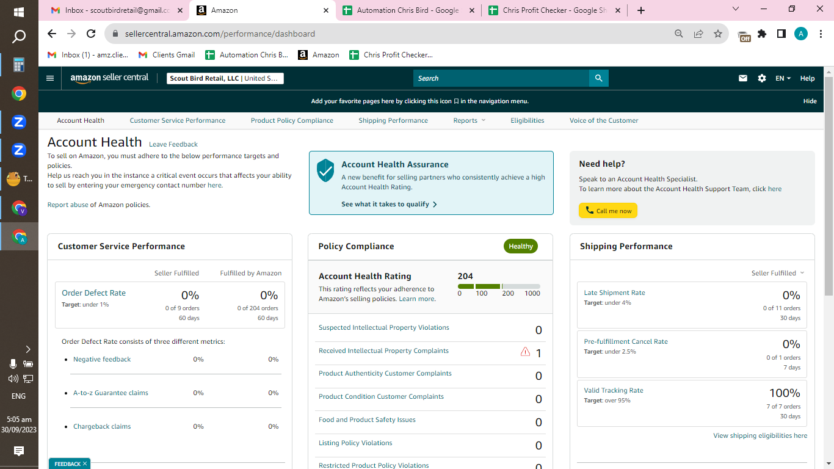Viewport: 834px width, 469px height.
Task: Select the Account Health tab
Action: coord(81,120)
